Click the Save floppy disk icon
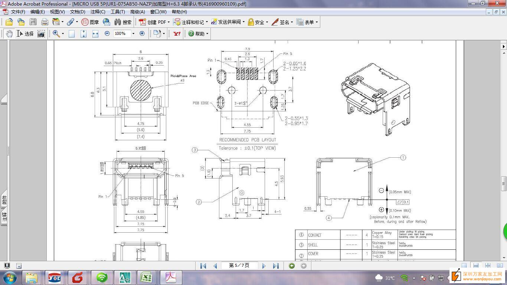 (33, 22)
